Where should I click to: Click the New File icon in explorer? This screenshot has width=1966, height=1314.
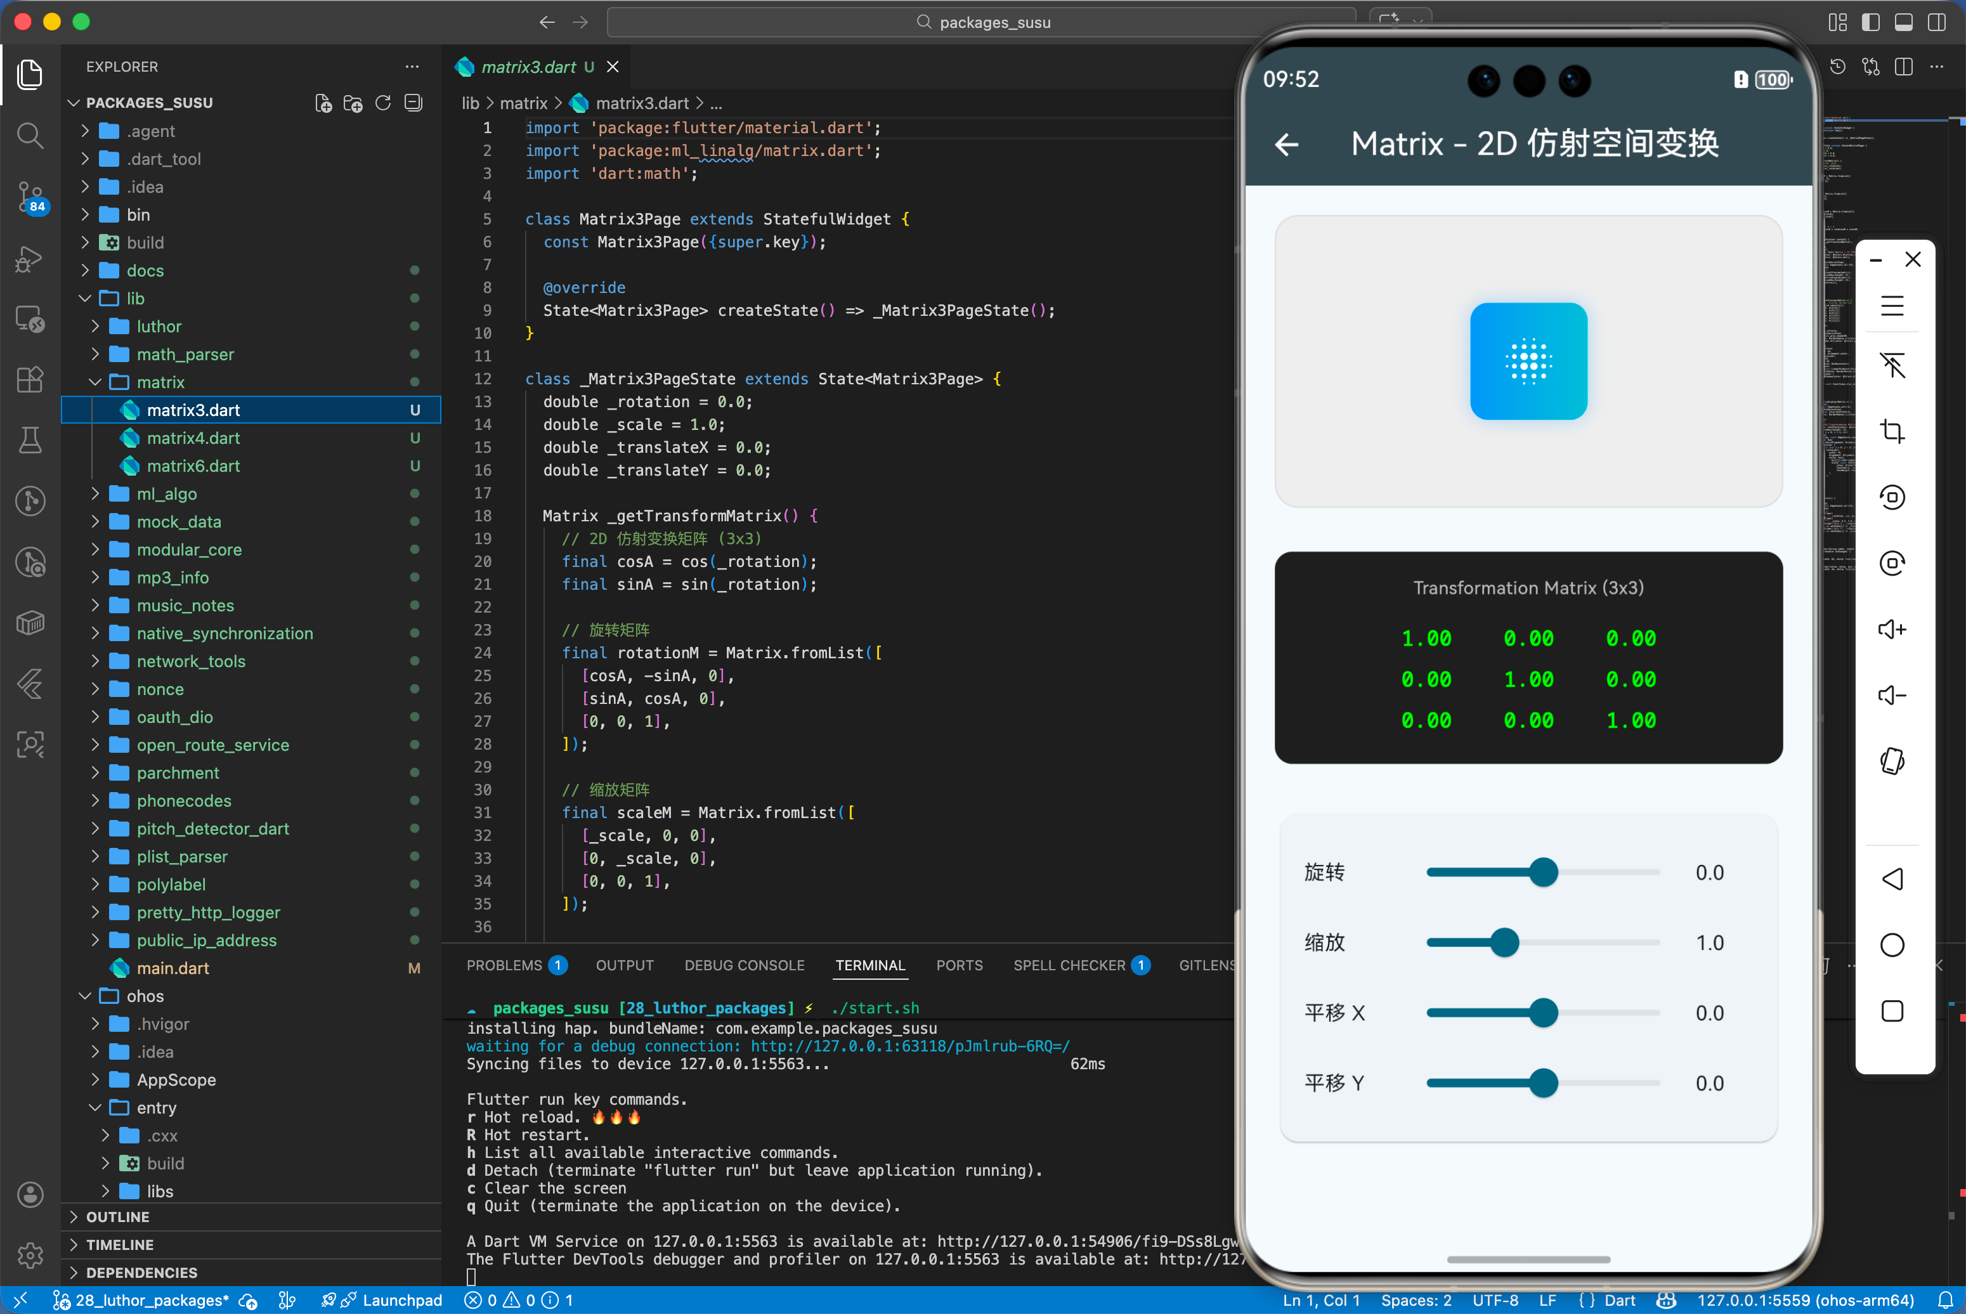[323, 103]
